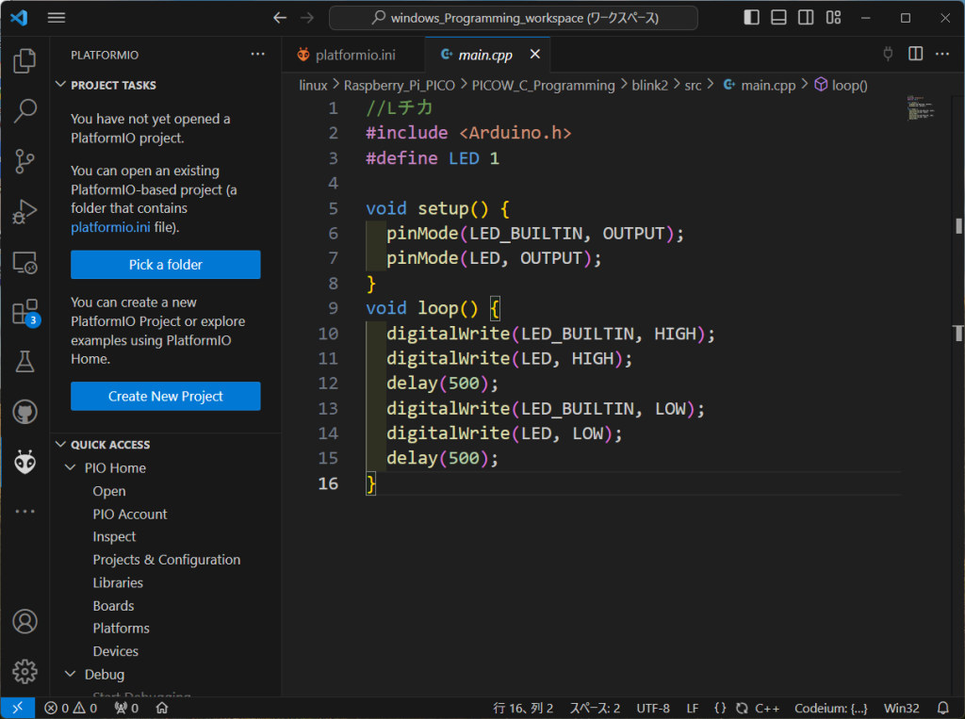Go back with the left arrow
965x719 pixels.
click(280, 18)
